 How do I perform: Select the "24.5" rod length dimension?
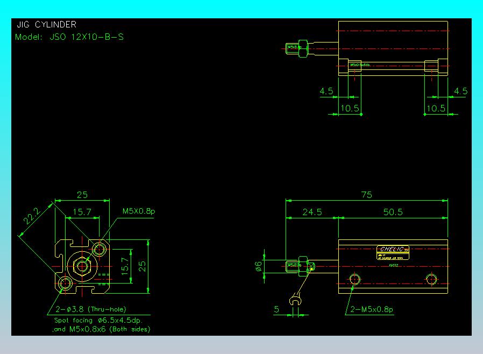click(x=312, y=212)
